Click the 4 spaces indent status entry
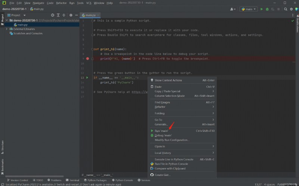Viewport: 299px width, 186px height. (269, 184)
